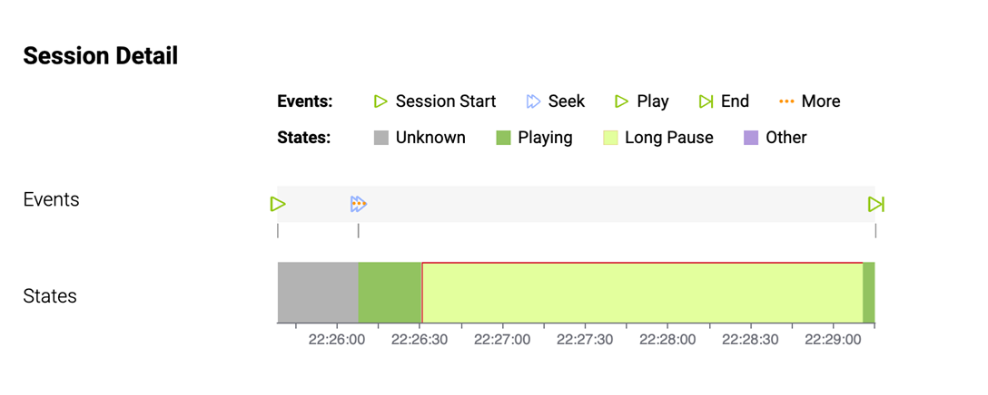Click the End legend icon
The width and height of the screenshot is (988, 395).
click(x=706, y=101)
